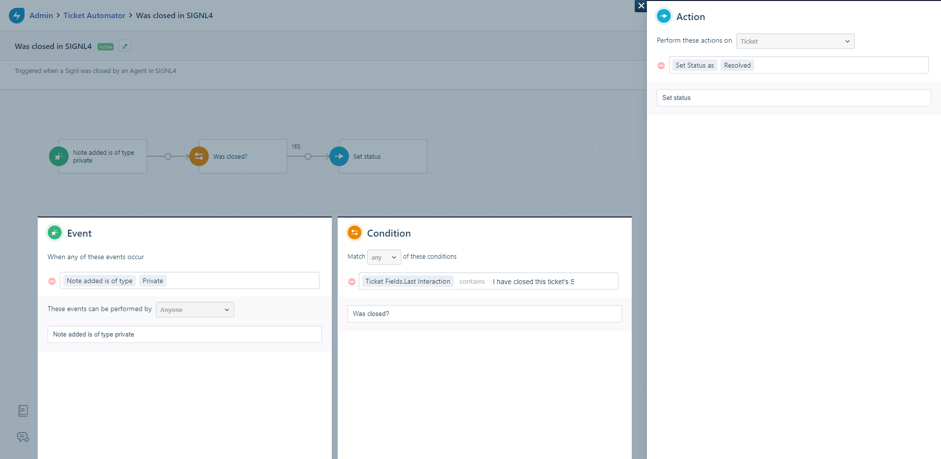Open the Perform these actions on Ticket dropdown
This screenshot has width=941, height=459.
tap(795, 41)
